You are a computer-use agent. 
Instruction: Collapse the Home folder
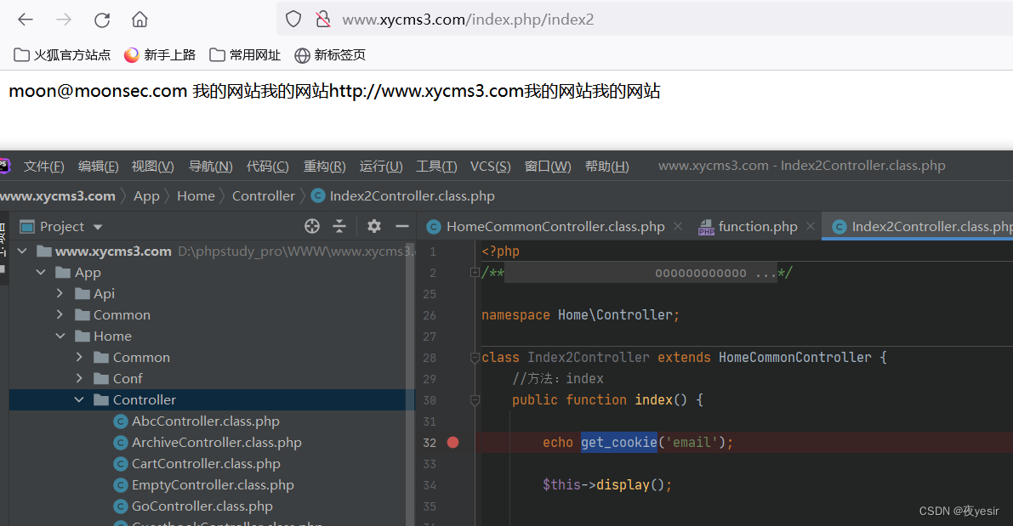click(60, 337)
